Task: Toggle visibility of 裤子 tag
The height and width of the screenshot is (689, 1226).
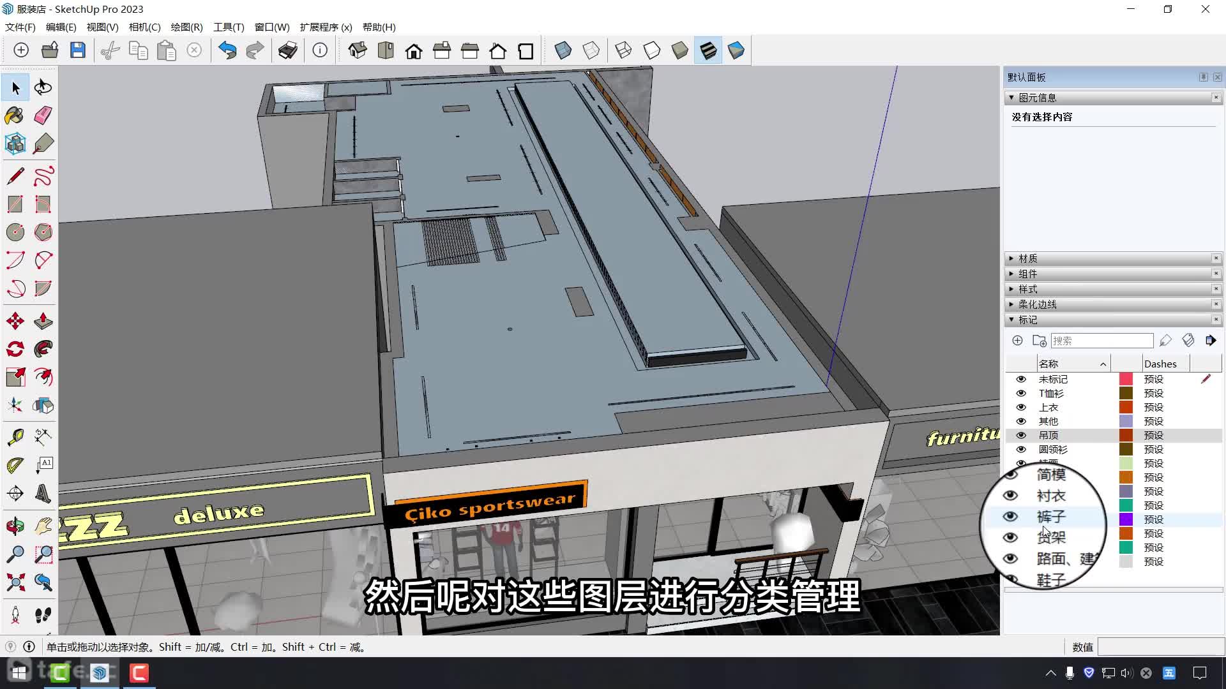Action: (x=1010, y=516)
